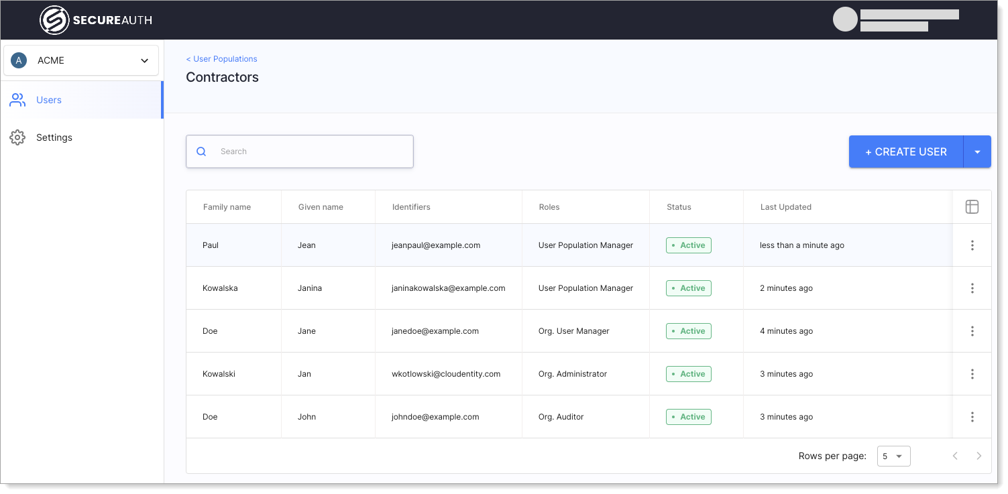
Task: Go to the next page of results
Action: pos(978,456)
